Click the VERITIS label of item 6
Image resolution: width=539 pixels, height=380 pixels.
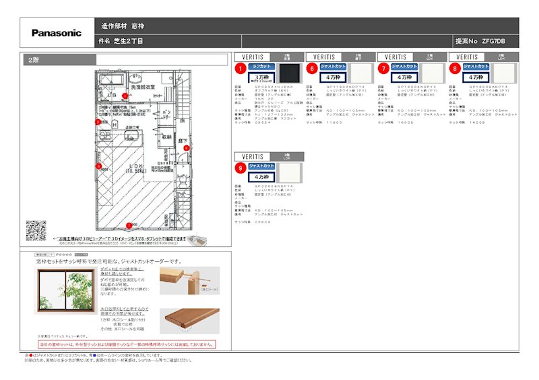point(324,57)
